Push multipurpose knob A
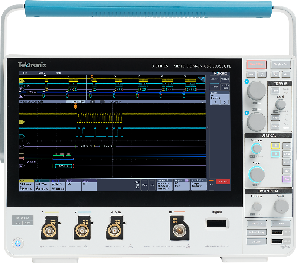This screenshot has height=263, width=297. 256,91
